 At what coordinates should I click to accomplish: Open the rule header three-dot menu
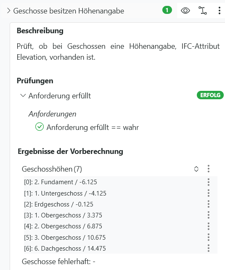tap(219, 11)
